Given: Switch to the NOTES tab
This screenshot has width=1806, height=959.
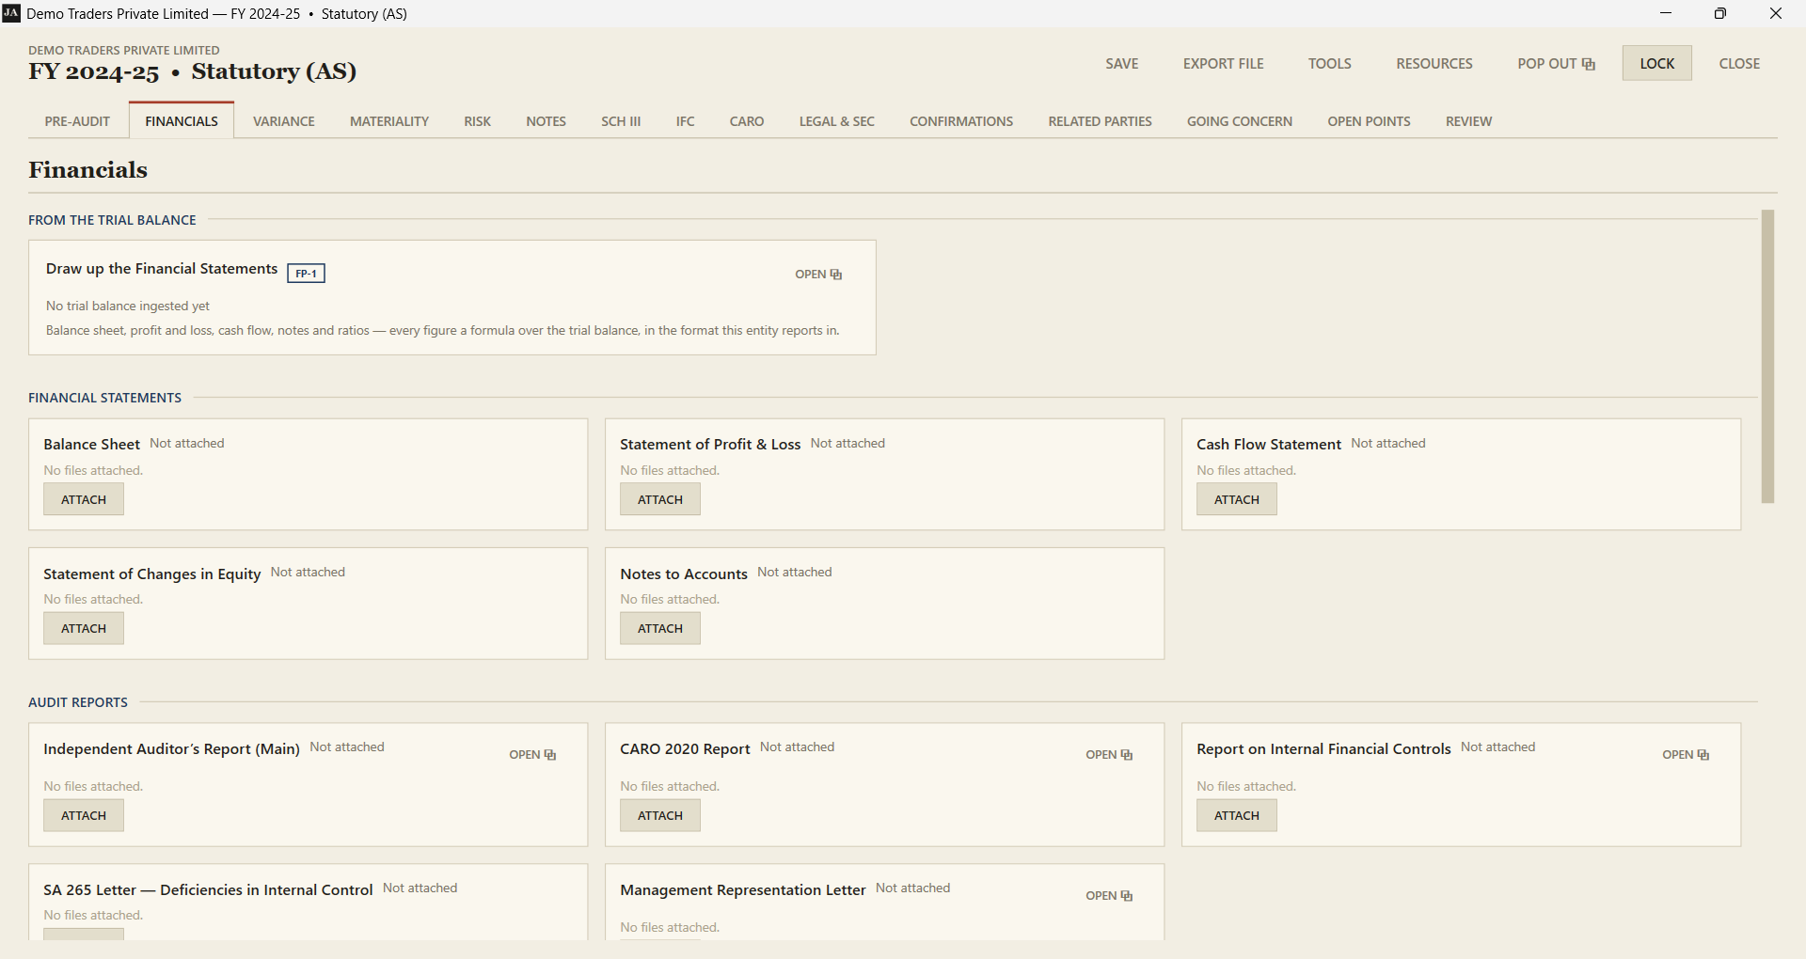Looking at the screenshot, I should coord(547,121).
